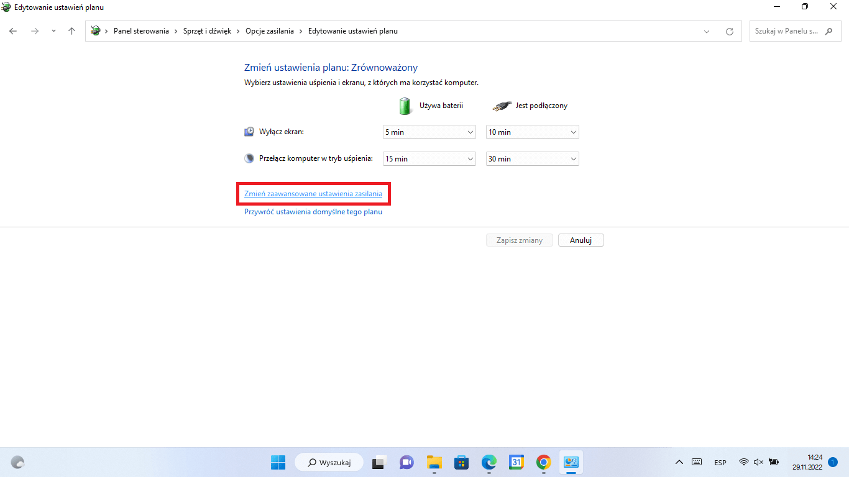
Task: Launch Microsoft Edge from taskbar
Action: tap(489, 463)
